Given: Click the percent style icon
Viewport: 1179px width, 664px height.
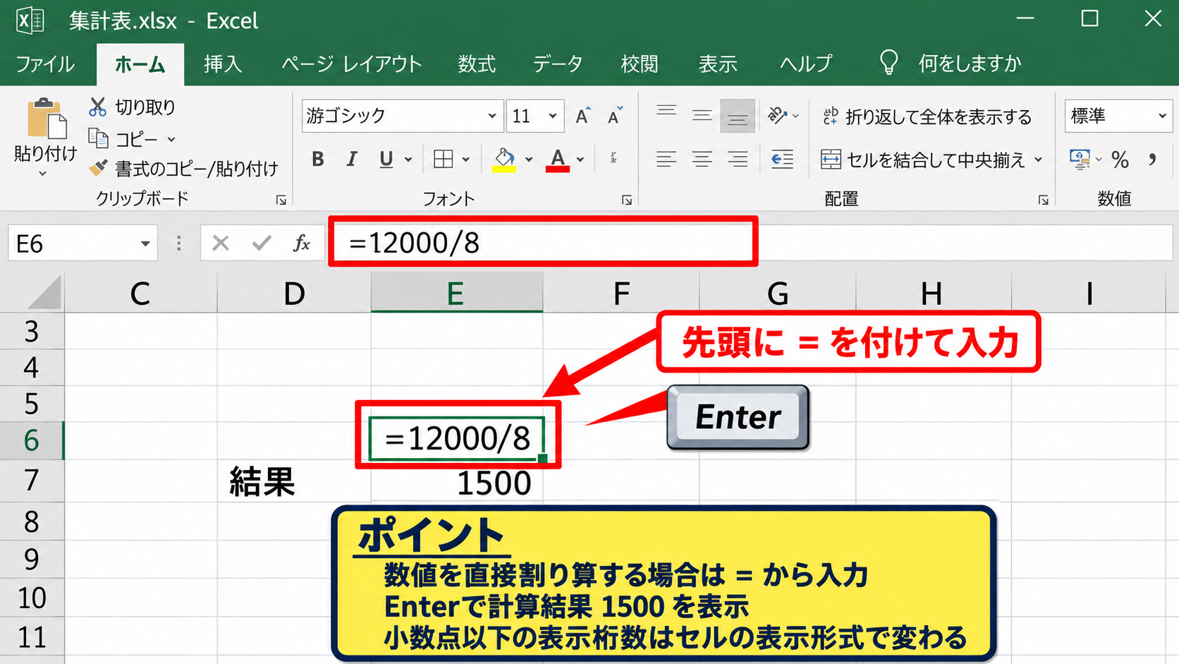Looking at the screenshot, I should 1120,159.
